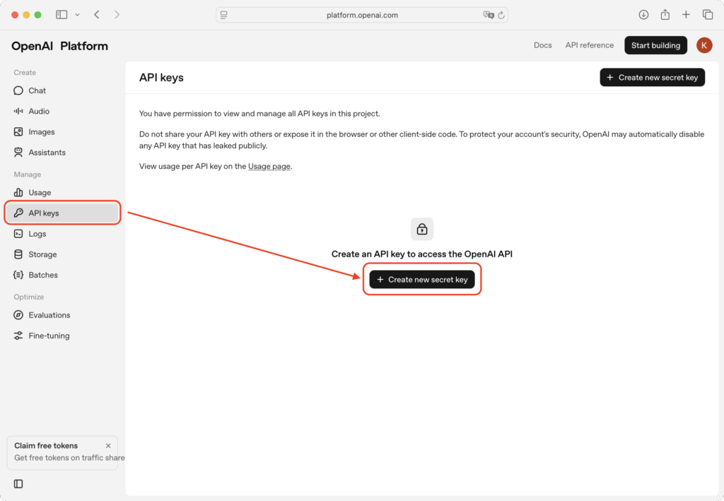The height and width of the screenshot is (501, 724).
Task: Expand Safari sidebar dropdown chevron
Action: click(x=77, y=15)
